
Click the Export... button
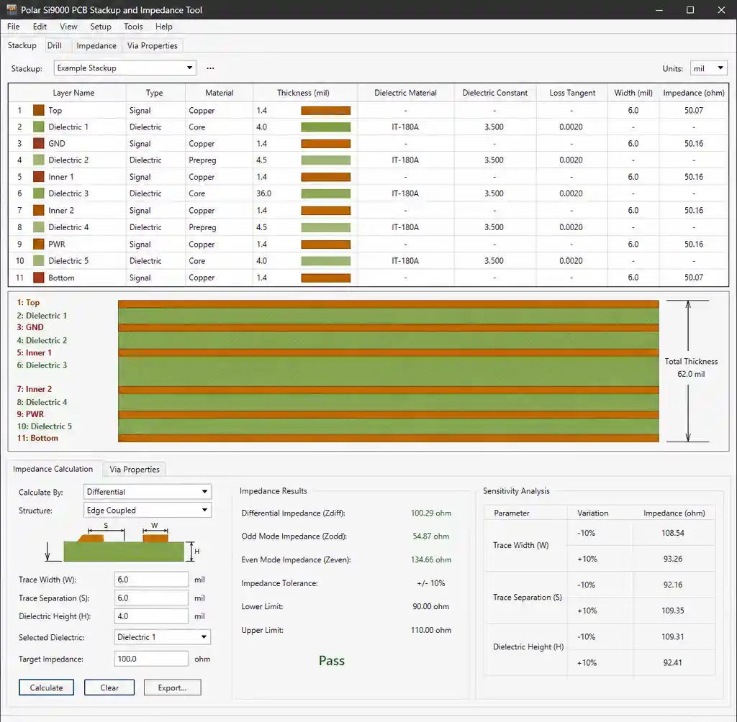pyautogui.click(x=173, y=687)
